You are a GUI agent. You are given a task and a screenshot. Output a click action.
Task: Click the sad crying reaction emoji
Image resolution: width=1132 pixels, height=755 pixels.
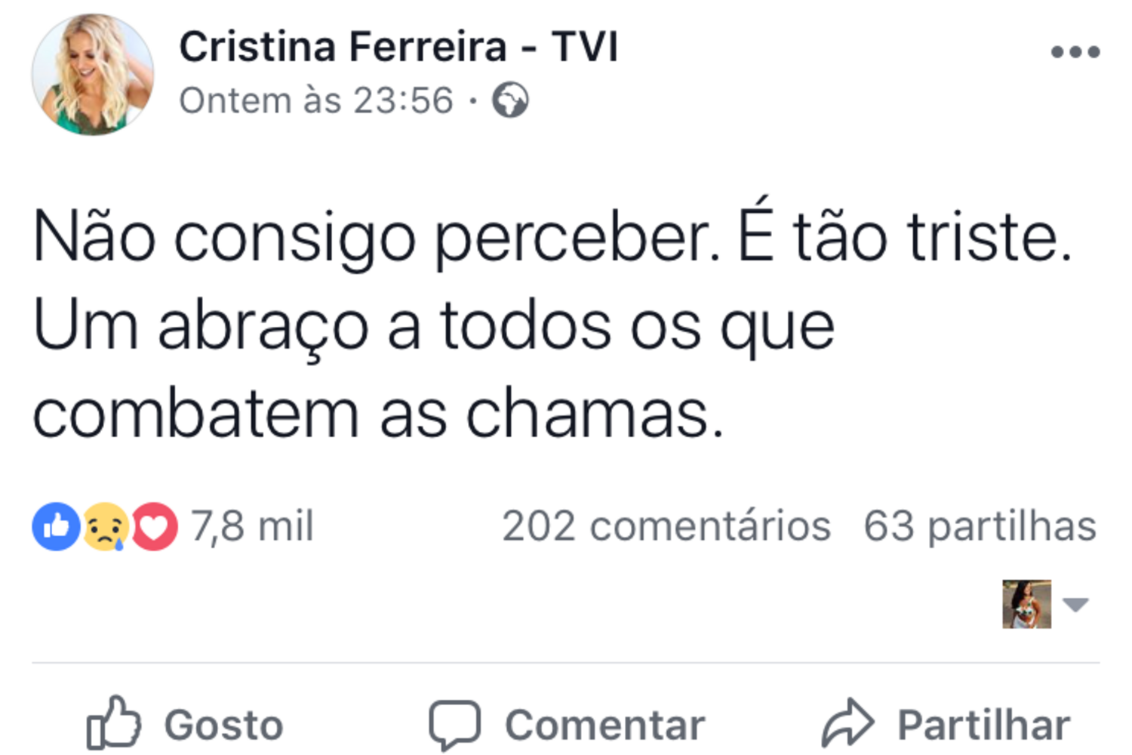click(105, 526)
